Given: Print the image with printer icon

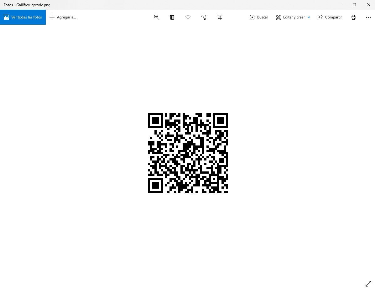Looking at the screenshot, I should 353,17.
